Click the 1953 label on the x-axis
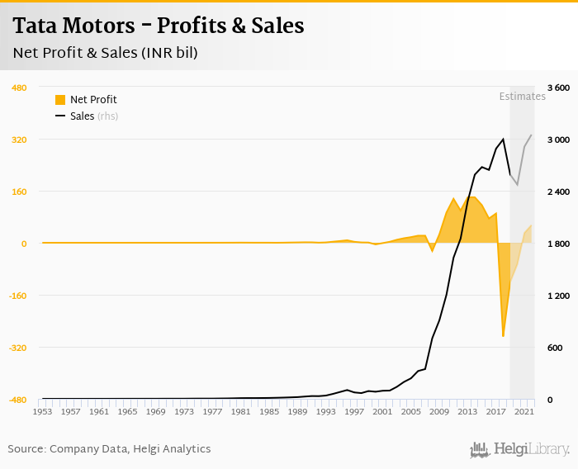 click(x=42, y=411)
